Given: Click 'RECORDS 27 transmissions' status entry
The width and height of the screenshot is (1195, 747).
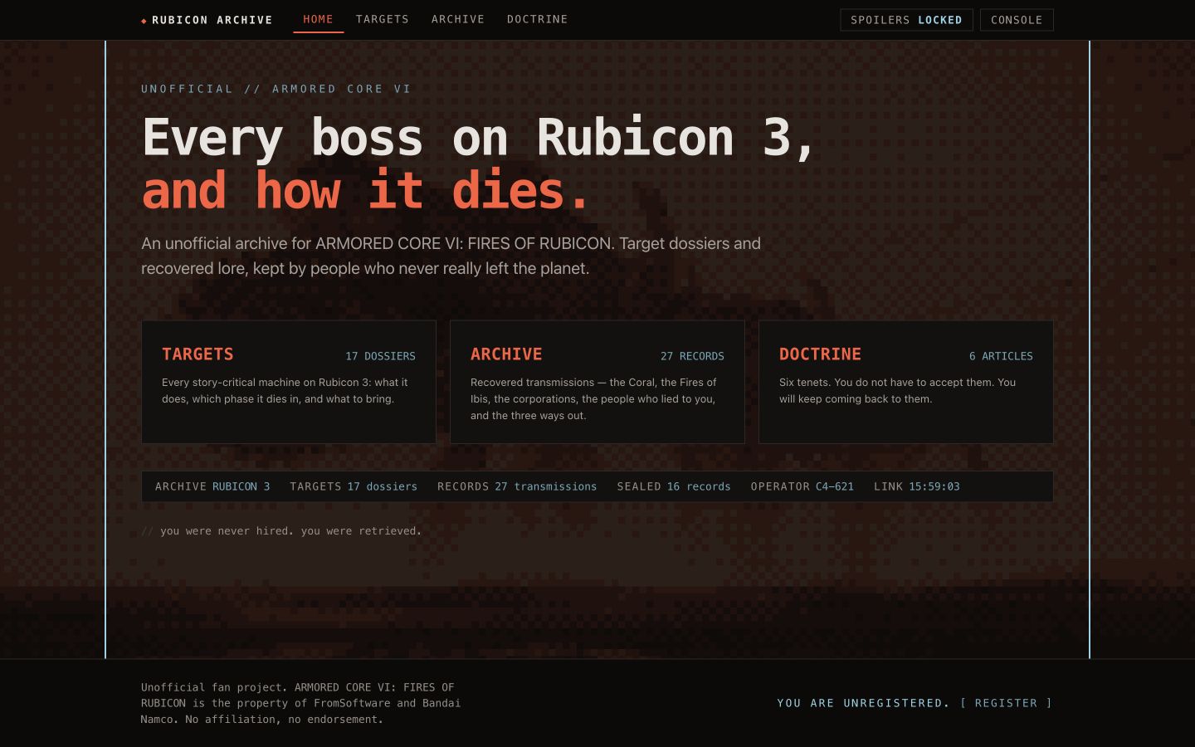Looking at the screenshot, I should 517,486.
